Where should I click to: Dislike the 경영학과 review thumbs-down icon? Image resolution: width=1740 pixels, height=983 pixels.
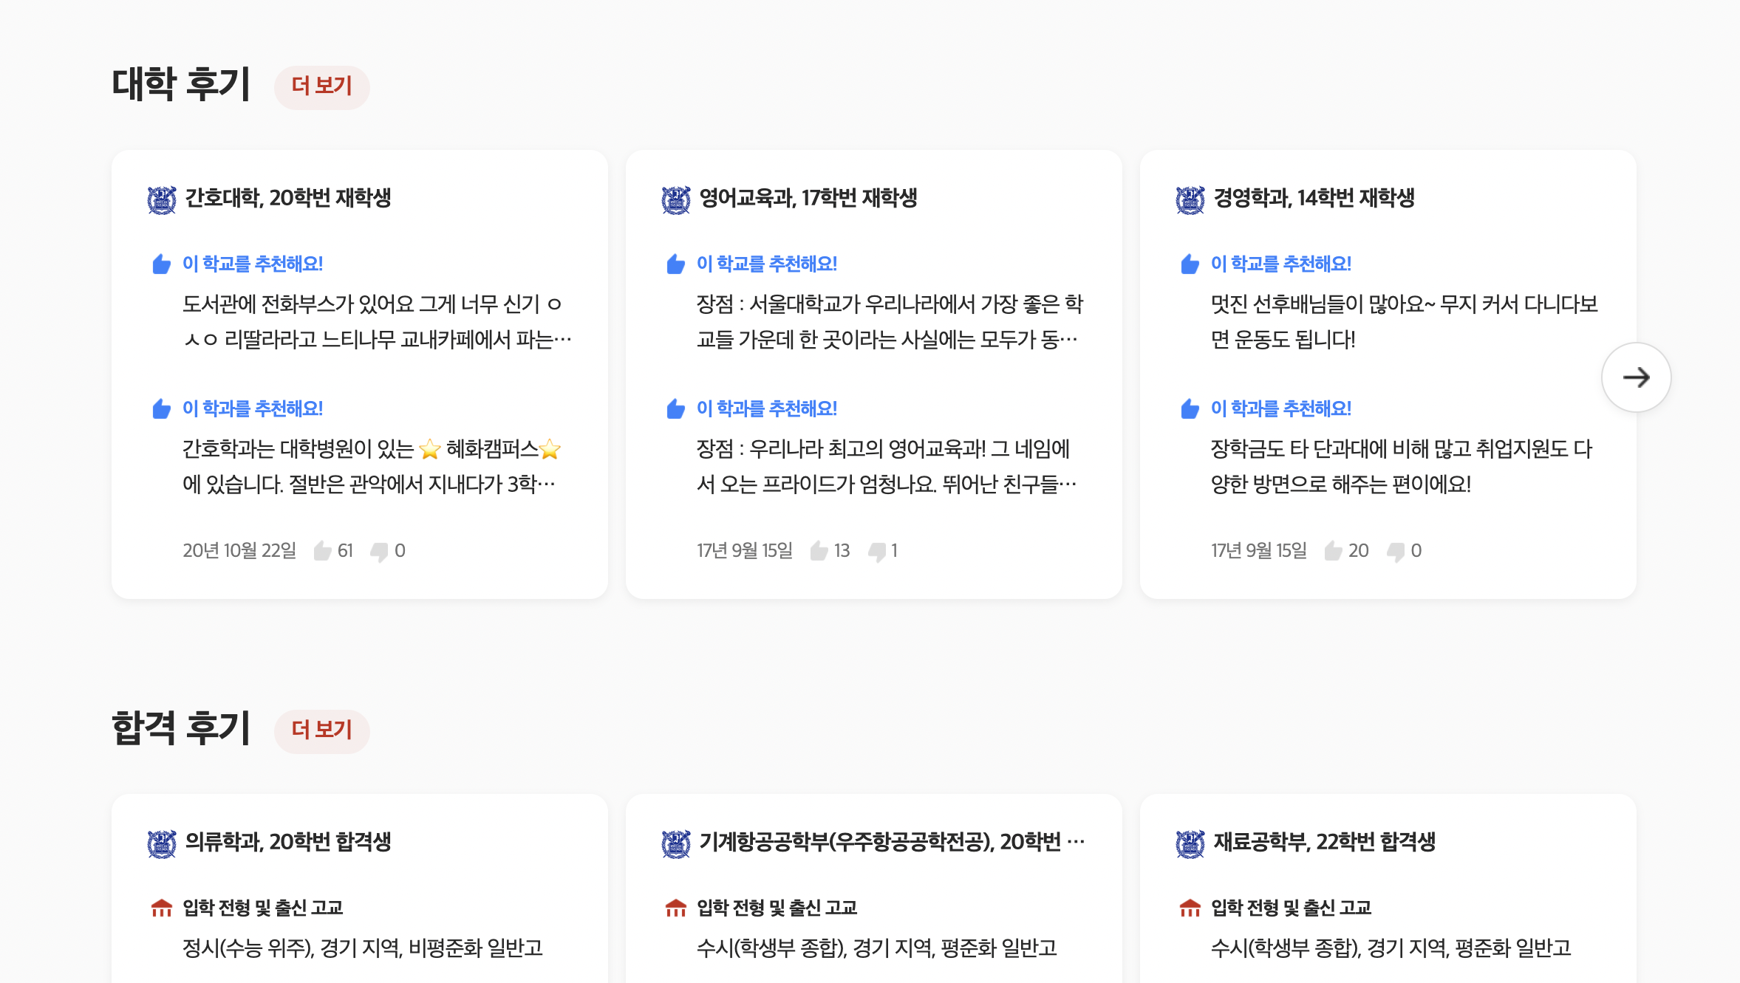1396,552
